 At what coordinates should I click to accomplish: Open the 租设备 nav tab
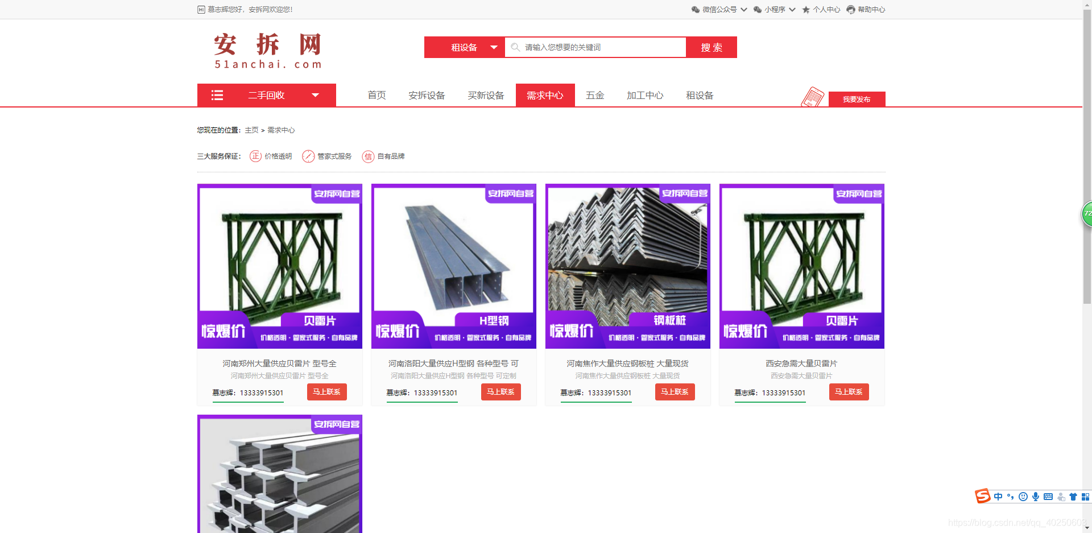(700, 95)
